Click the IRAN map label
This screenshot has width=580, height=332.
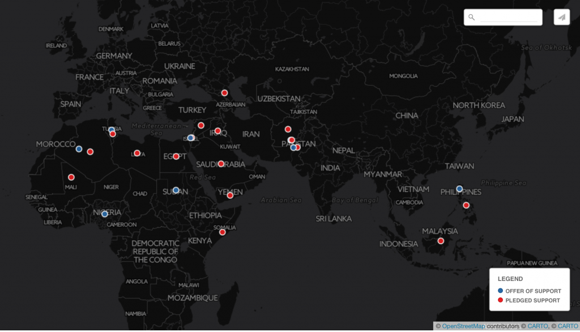pyautogui.click(x=251, y=134)
